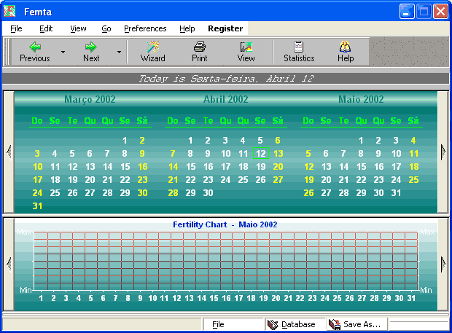Click the toolbar drag handle grip
The image size is (452, 333).
click(7, 52)
